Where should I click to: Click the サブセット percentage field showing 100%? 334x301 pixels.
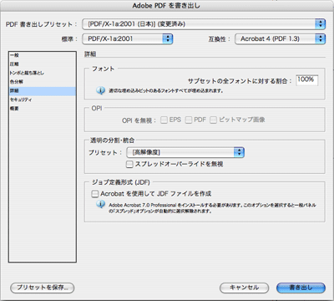(307, 80)
